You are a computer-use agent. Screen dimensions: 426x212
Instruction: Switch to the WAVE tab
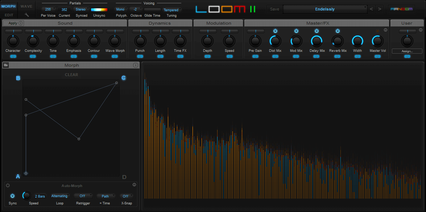(26, 6)
